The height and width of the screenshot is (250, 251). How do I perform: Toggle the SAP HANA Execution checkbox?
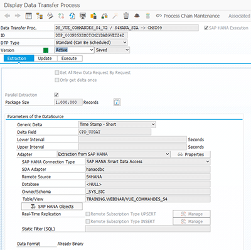click(x=206, y=28)
